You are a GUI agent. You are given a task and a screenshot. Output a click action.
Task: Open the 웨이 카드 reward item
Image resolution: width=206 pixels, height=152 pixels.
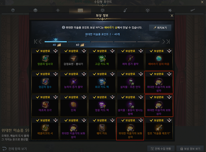coord(102,128)
